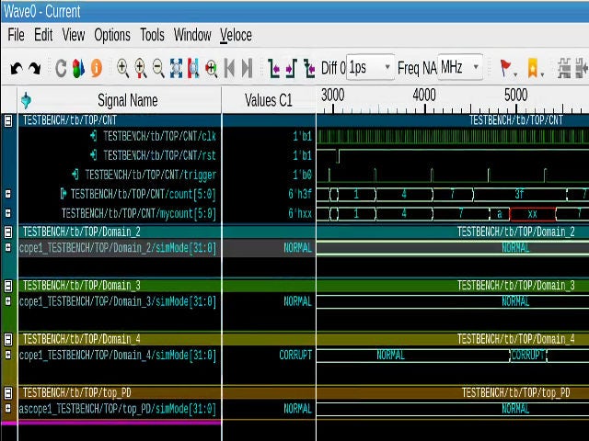Expand the Domain_4/simMode[31:0] signal

[x=8, y=355]
